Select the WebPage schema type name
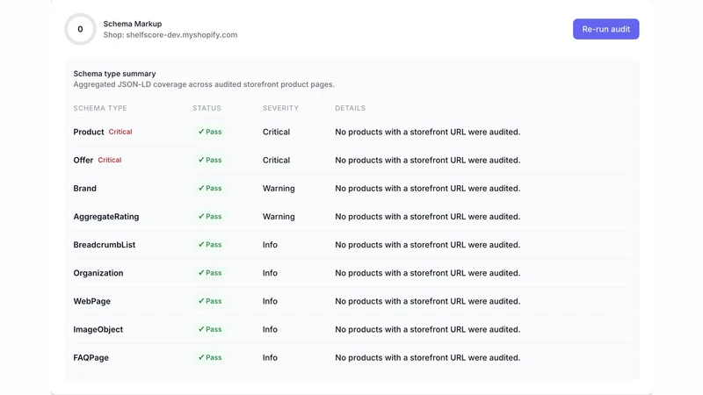Viewport: 703px width, 395px height. (92, 301)
